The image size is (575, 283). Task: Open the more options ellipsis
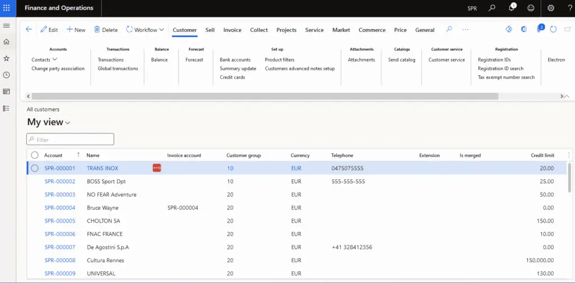[x=466, y=30]
